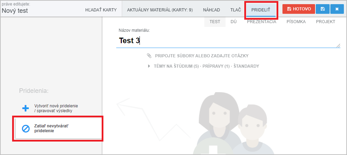Click the blue floppy disk save icon button
Screen dimensions: 347x155
tap(322, 9)
